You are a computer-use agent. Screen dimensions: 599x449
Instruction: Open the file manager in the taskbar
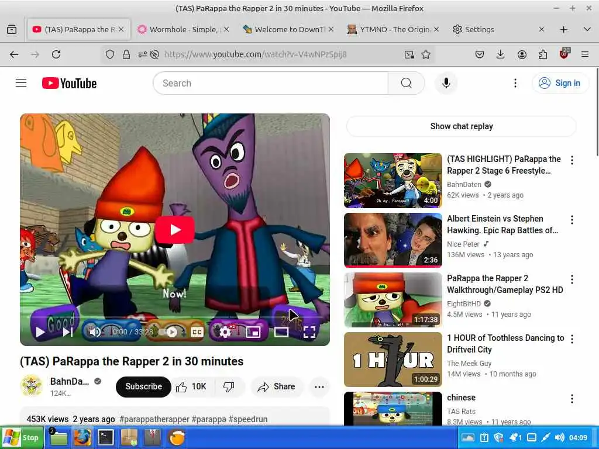58,437
